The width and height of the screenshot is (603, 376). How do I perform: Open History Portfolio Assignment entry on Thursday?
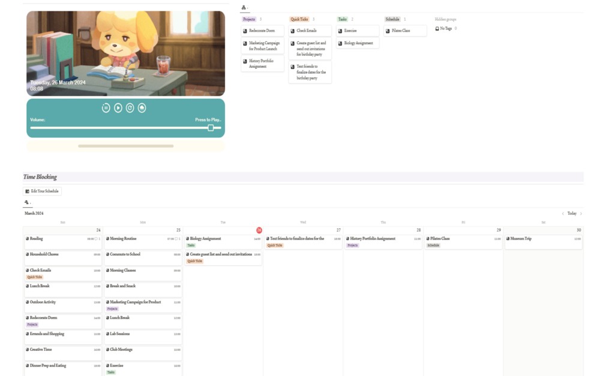383,242
